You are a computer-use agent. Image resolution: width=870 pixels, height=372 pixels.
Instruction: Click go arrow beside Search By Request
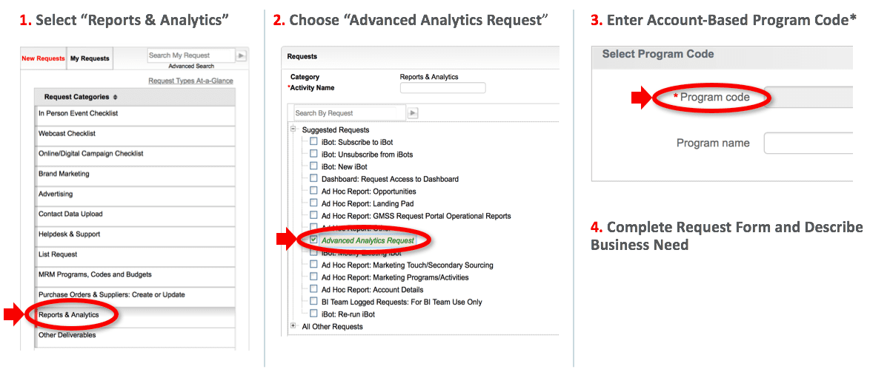(x=413, y=113)
